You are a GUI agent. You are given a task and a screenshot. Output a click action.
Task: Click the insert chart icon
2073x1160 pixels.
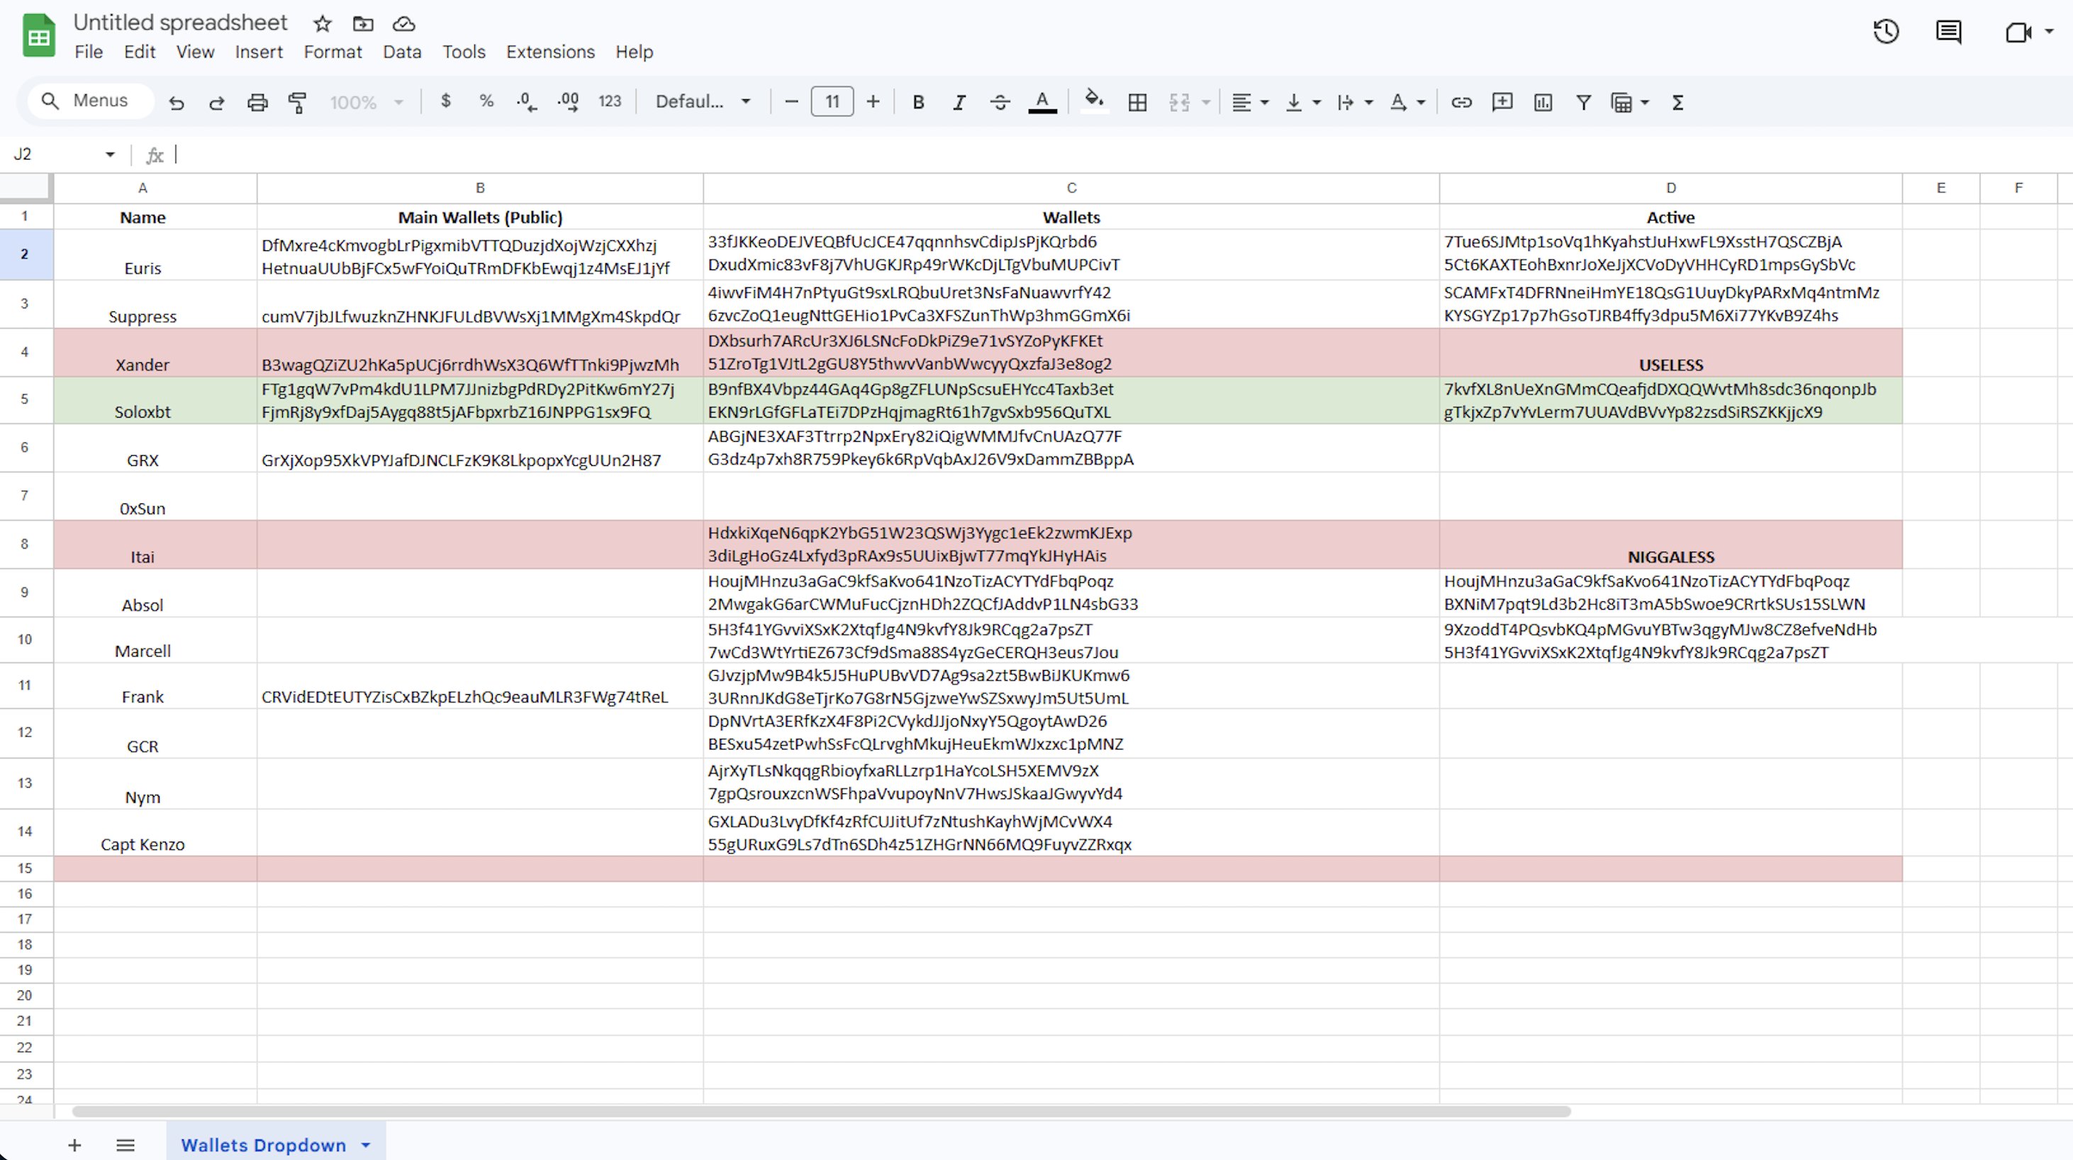click(x=1543, y=102)
